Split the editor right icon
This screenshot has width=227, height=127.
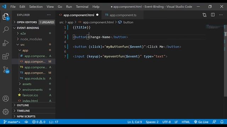(213, 15)
